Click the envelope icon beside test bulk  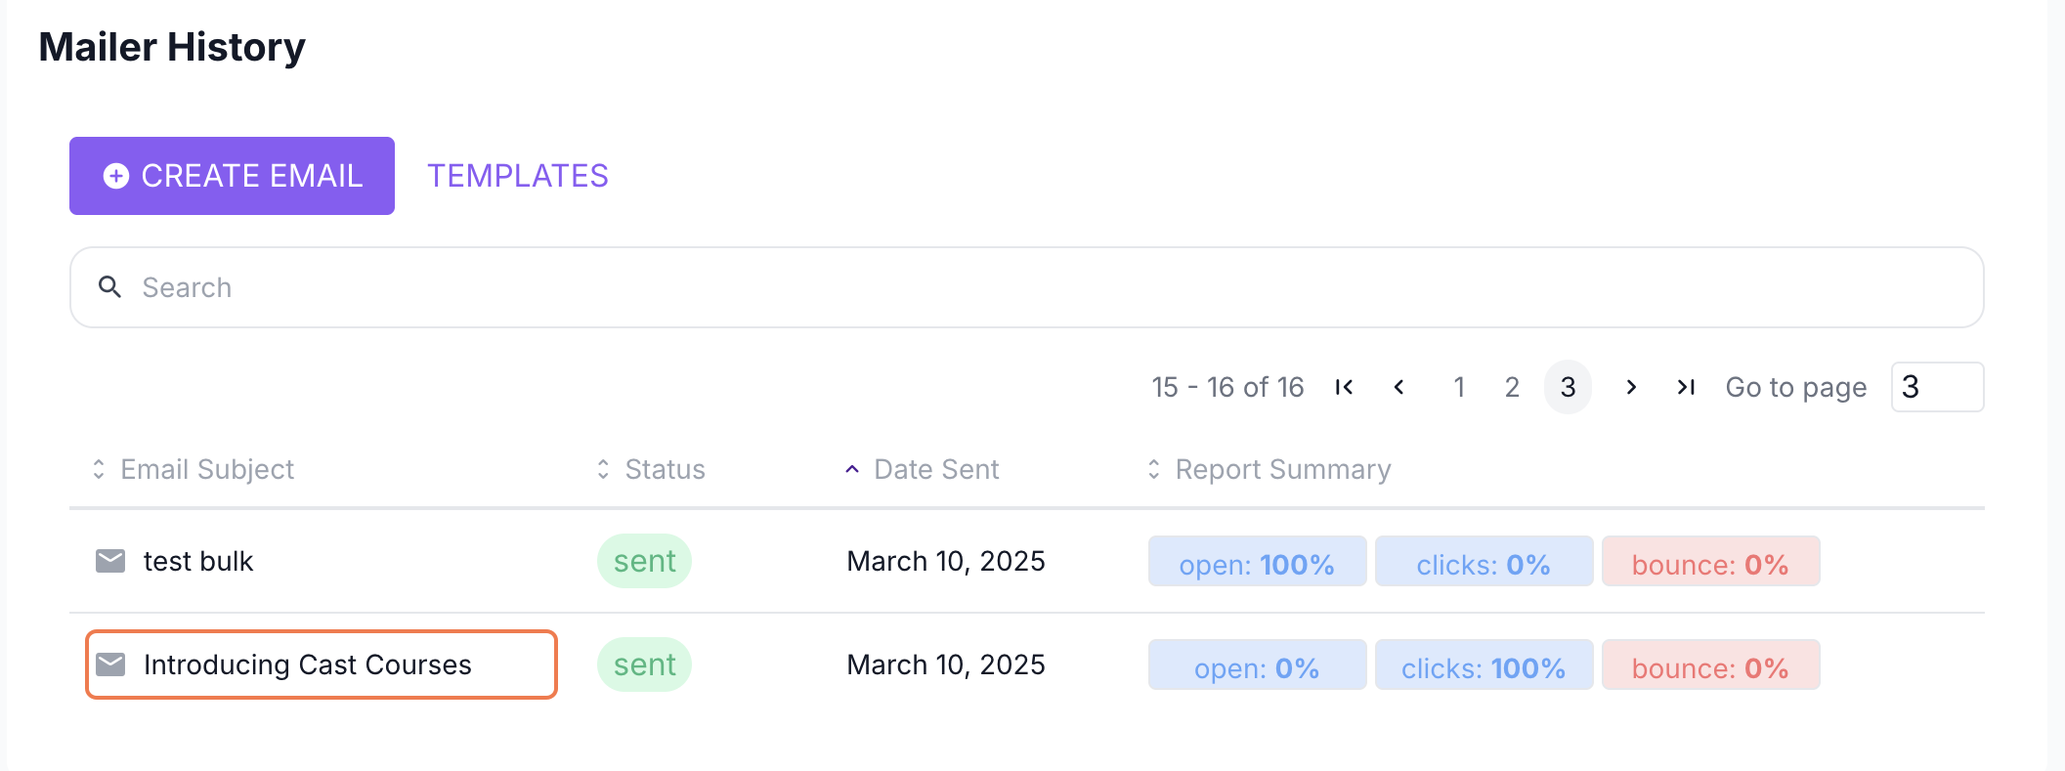pos(110,561)
